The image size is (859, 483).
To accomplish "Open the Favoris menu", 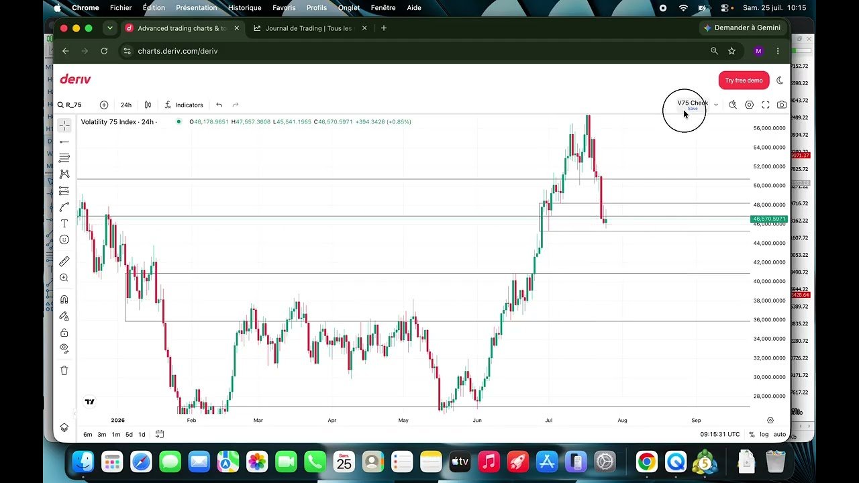I will coord(284,8).
